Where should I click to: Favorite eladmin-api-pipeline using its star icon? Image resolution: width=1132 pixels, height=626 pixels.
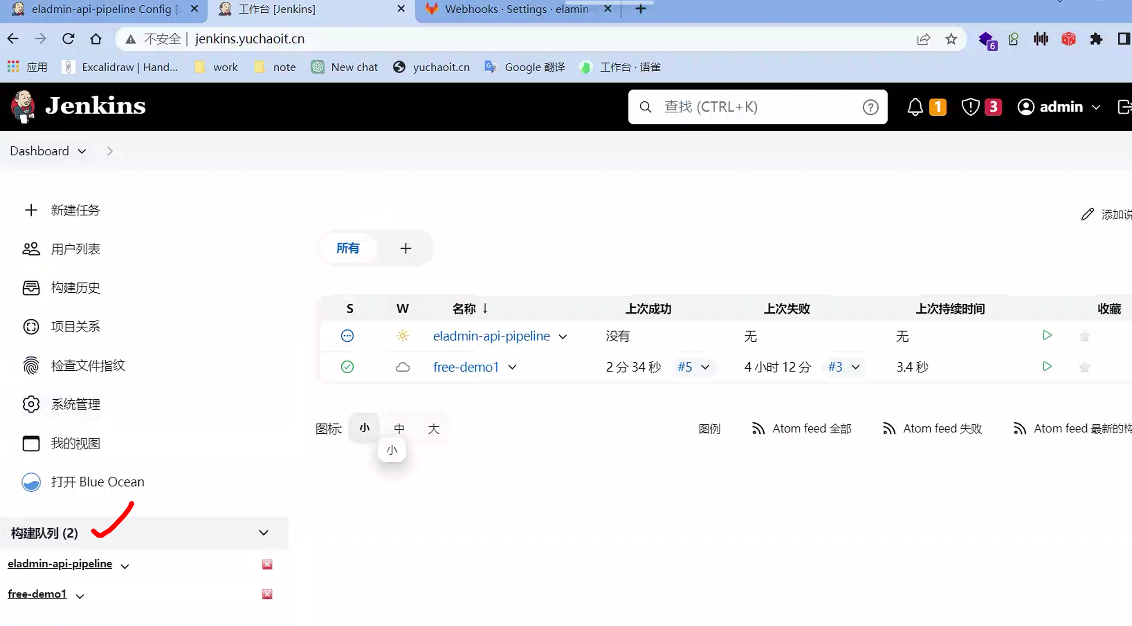click(x=1084, y=335)
